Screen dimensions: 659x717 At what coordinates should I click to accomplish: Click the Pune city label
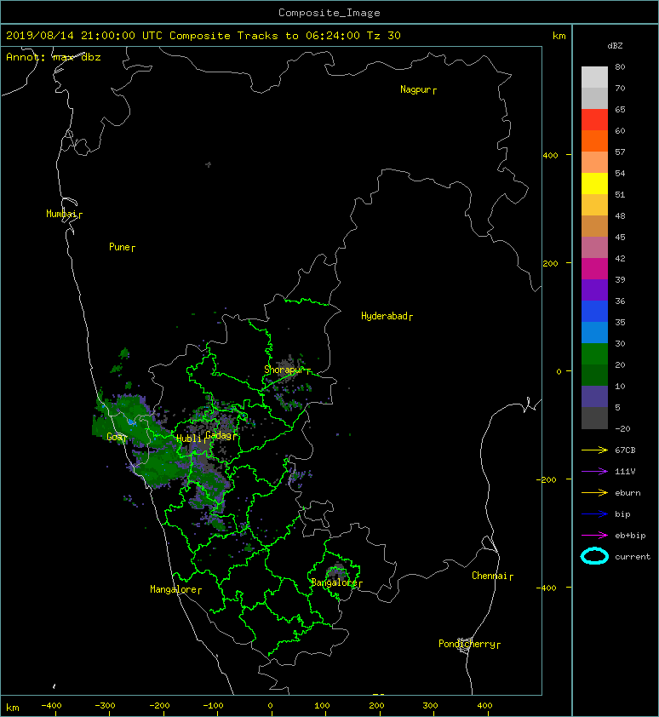119,247
